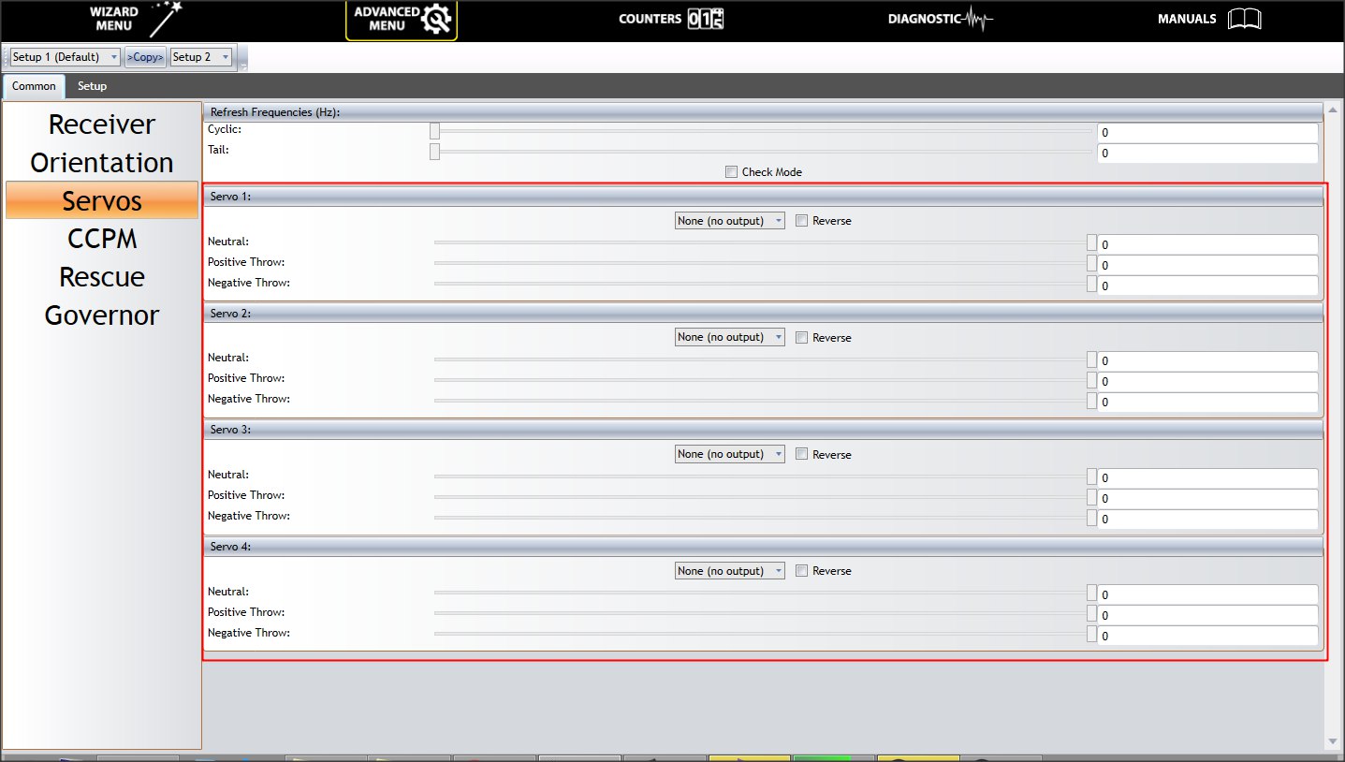Open the Receiver section in sidebar

point(102,125)
